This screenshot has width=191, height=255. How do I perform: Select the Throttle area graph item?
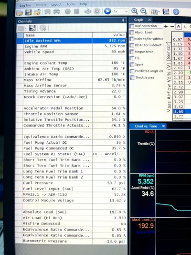(x=145, y=77)
